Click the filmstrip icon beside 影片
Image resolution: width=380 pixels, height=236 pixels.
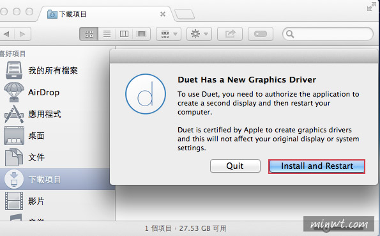(14, 201)
